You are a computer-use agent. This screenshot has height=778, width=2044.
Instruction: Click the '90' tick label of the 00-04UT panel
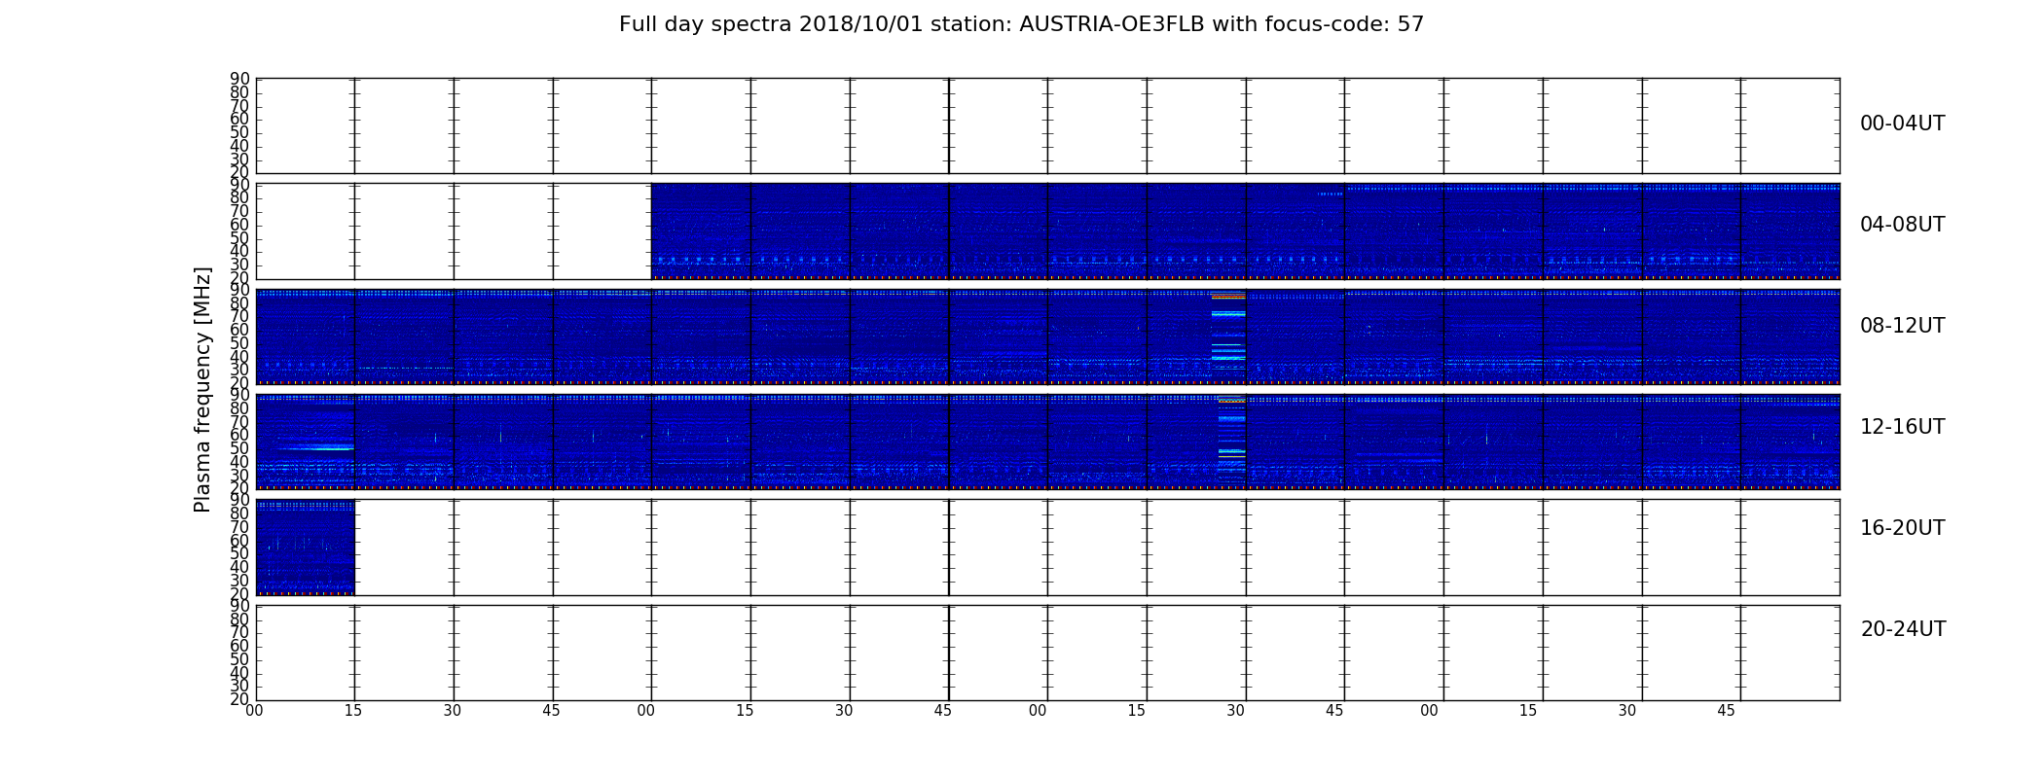239,79
